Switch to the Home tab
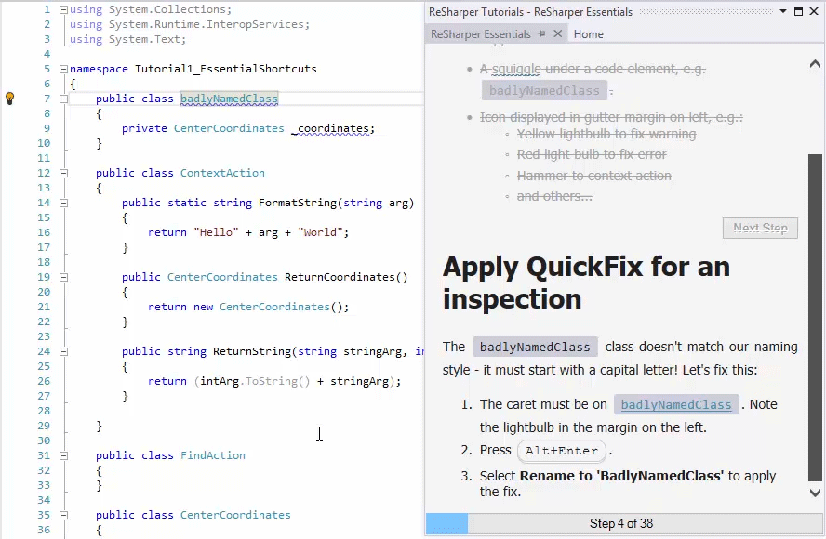This screenshot has width=826, height=539. click(588, 33)
